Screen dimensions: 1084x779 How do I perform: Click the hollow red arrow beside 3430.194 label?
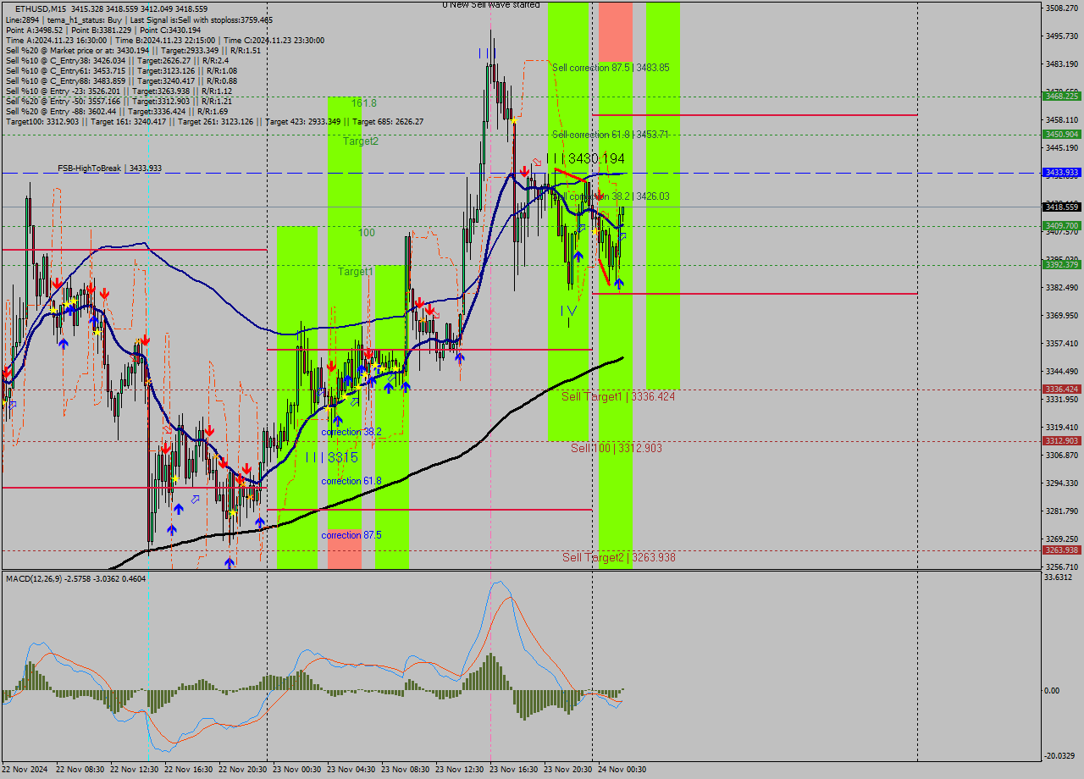[536, 163]
